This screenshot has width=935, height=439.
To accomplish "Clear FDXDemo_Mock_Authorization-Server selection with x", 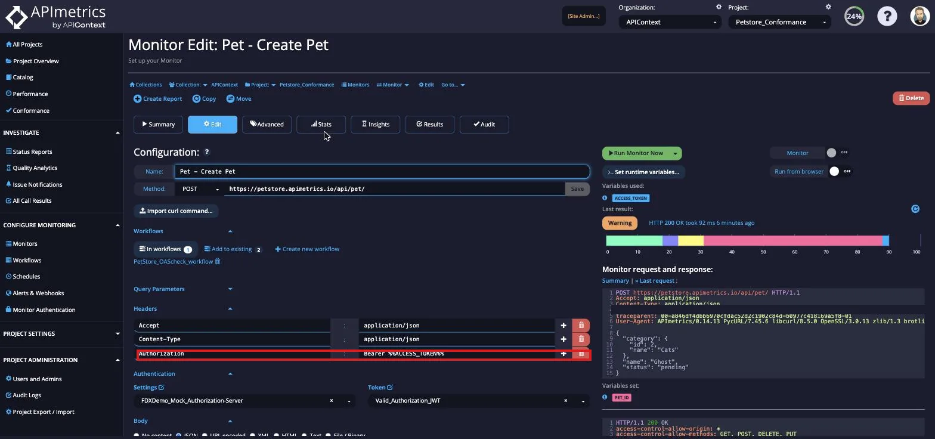I will click(x=332, y=401).
